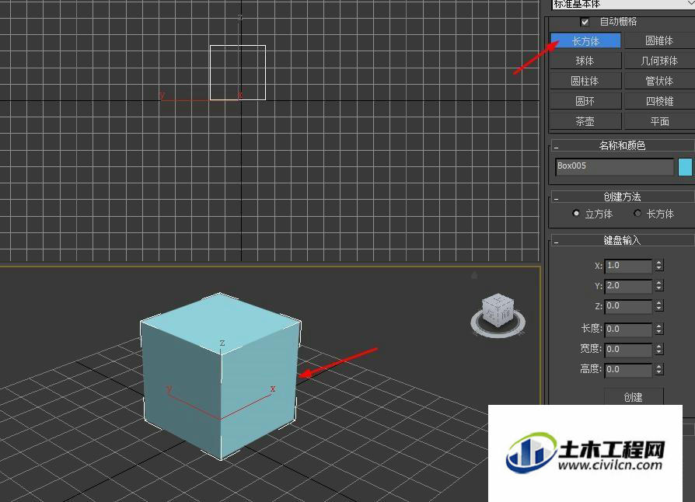Open the 标准基本体 category dropdown
This screenshot has height=502, width=695.
coord(623,4)
